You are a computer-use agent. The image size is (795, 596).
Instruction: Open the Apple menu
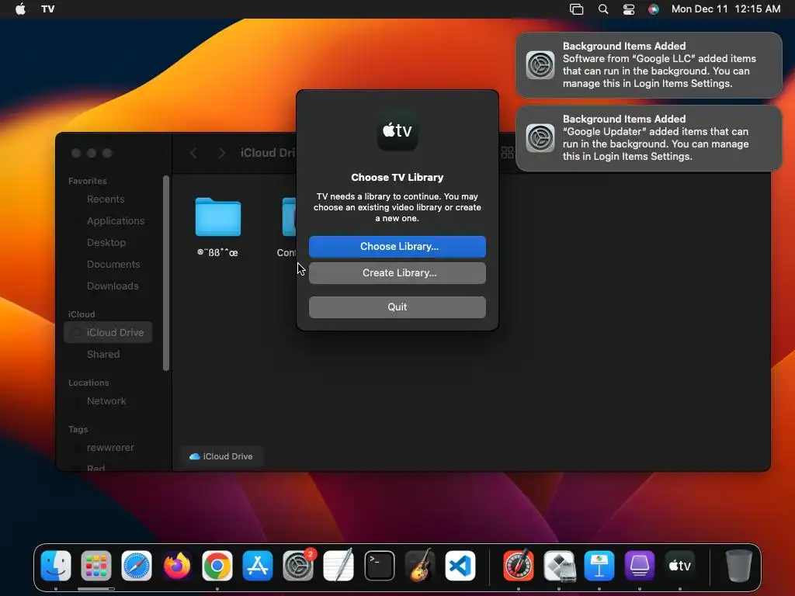tap(20, 9)
